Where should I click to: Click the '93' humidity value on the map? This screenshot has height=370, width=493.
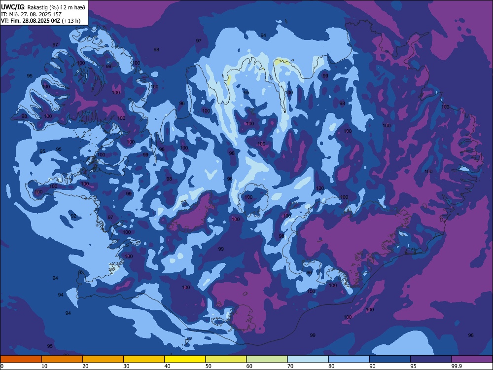[x=81, y=272]
